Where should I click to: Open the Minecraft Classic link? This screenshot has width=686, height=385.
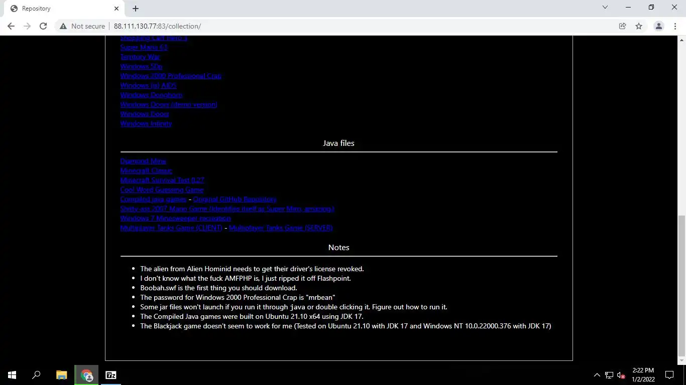[146, 170]
